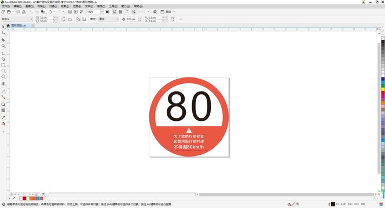Open the 帮助 menu
The height and width of the screenshot is (208, 385).
point(138,6)
